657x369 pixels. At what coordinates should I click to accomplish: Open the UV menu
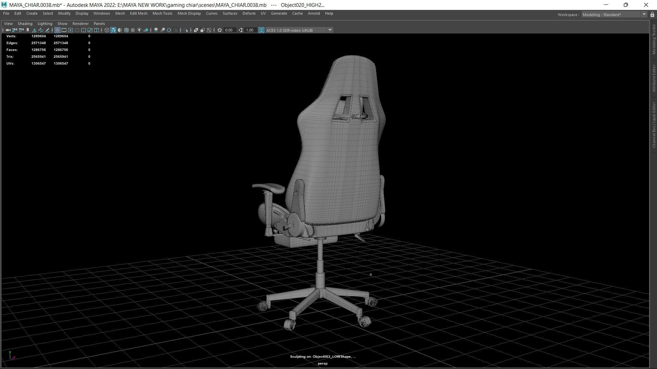click(x=263, y=13)
